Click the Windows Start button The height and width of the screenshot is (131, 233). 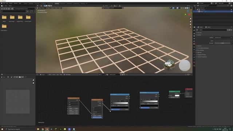point(2,129)
